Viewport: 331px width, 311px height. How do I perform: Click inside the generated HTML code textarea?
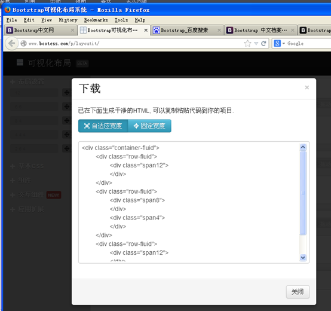coord(189,202)
